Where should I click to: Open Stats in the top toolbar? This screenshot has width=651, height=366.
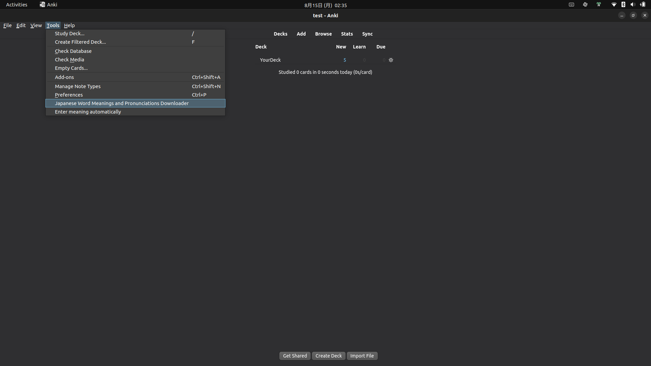coord(347,34)
